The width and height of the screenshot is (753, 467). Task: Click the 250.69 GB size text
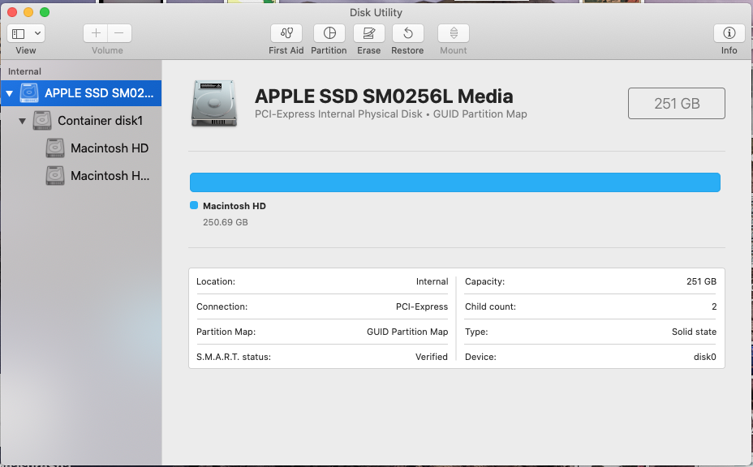click(x=226, y=222)
